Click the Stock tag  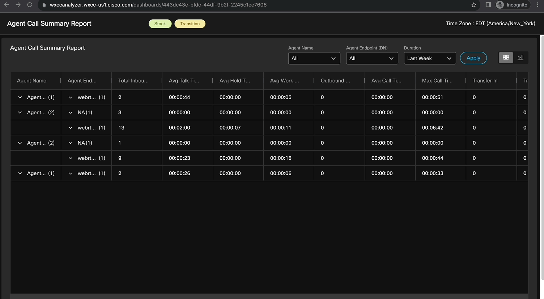[x=160, y=24]
